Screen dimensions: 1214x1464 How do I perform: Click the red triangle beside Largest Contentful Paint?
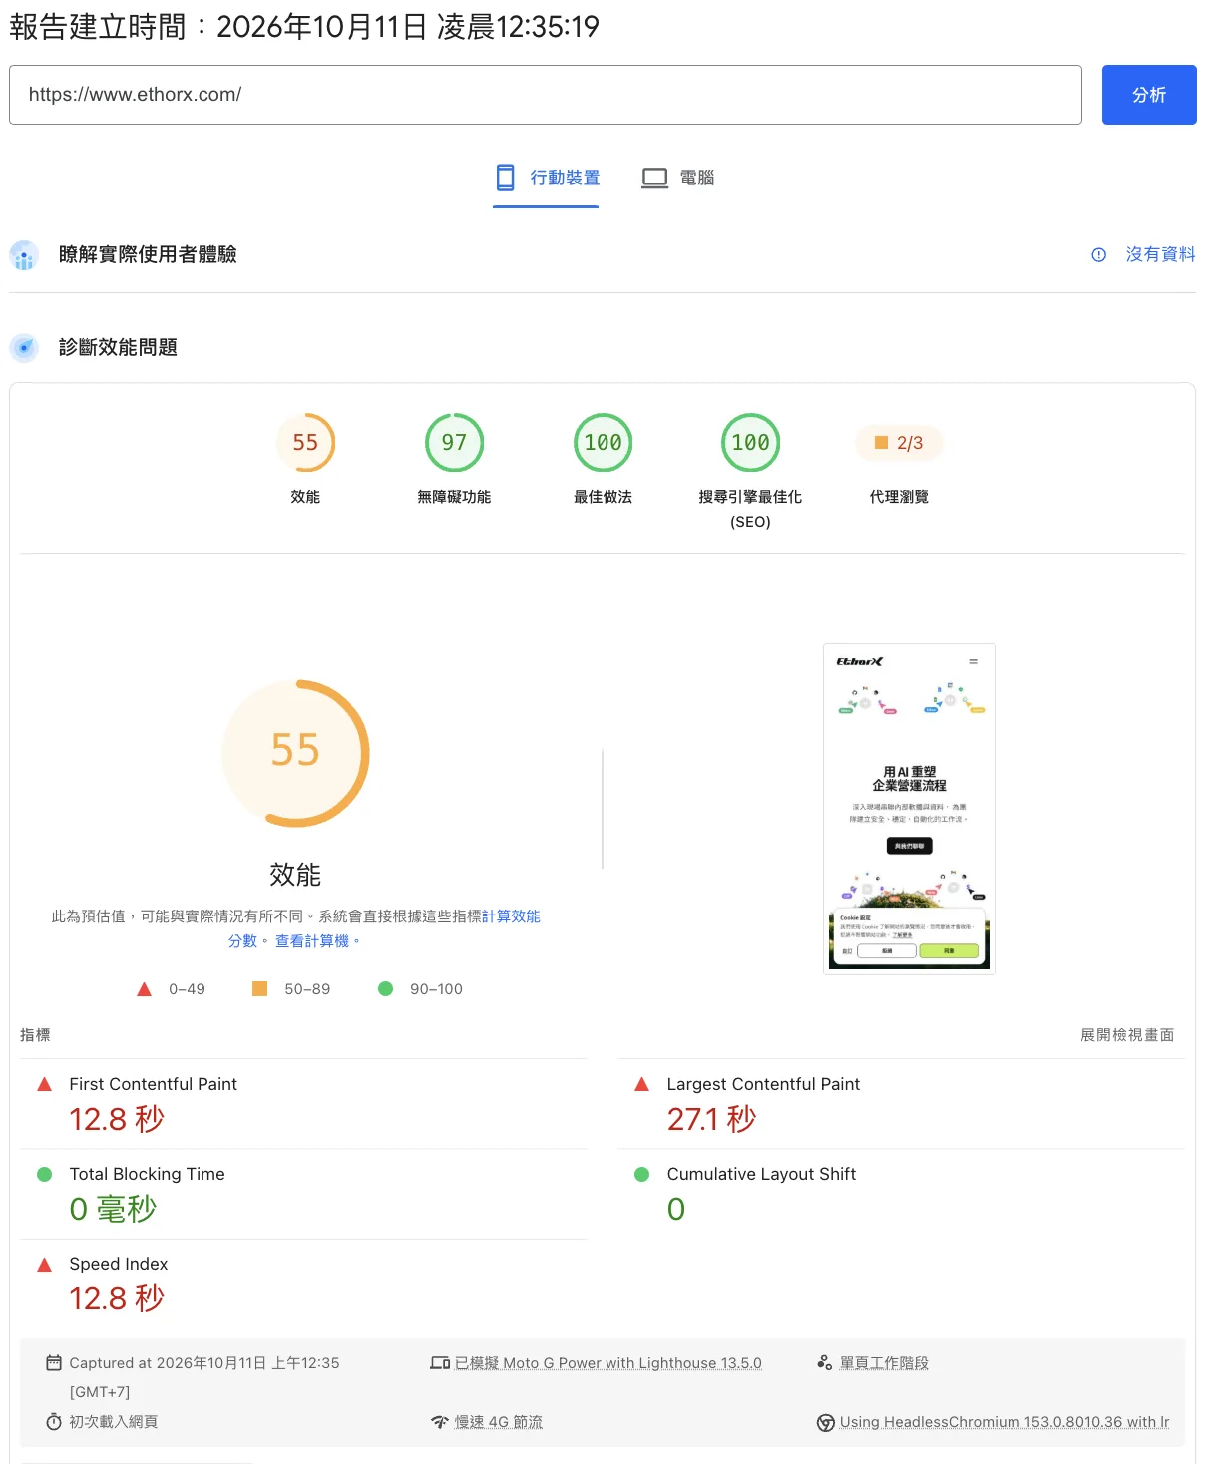click(x=641, y=1084)
